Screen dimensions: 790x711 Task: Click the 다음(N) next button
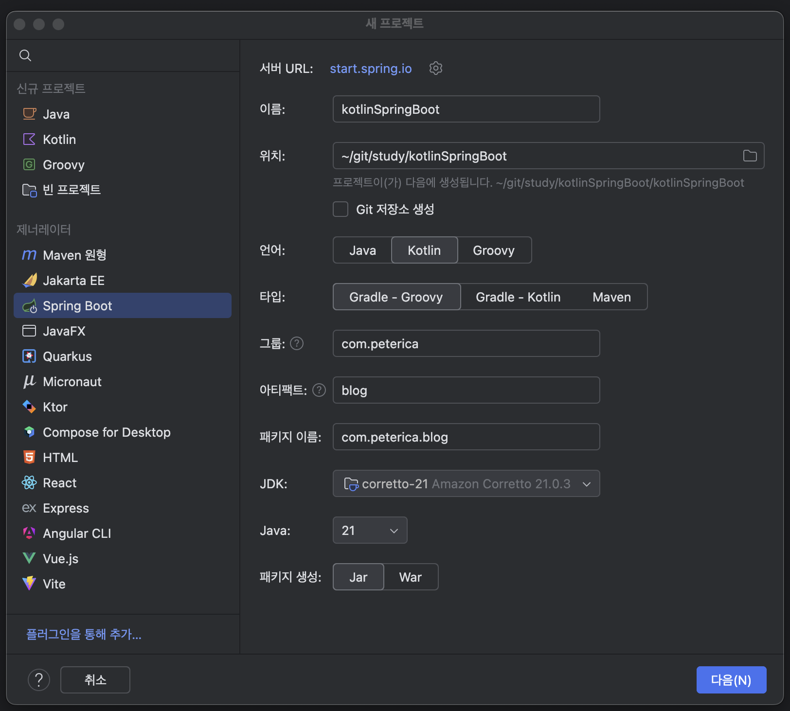(731, 679)
